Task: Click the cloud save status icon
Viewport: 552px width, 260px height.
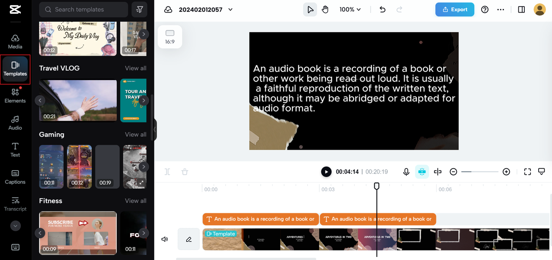Action: [x=168, y=10]
